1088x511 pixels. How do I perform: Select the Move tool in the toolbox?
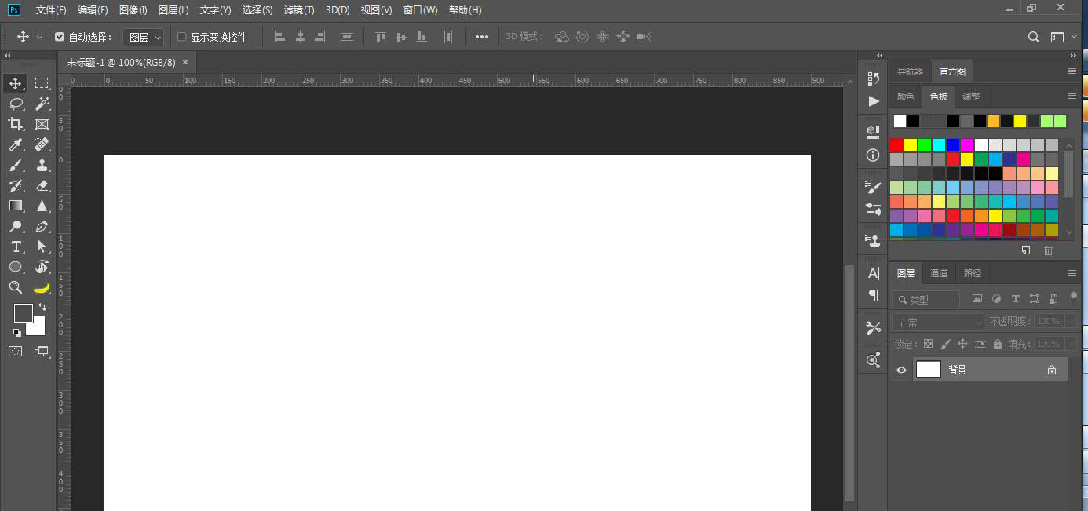pos(16,83)
